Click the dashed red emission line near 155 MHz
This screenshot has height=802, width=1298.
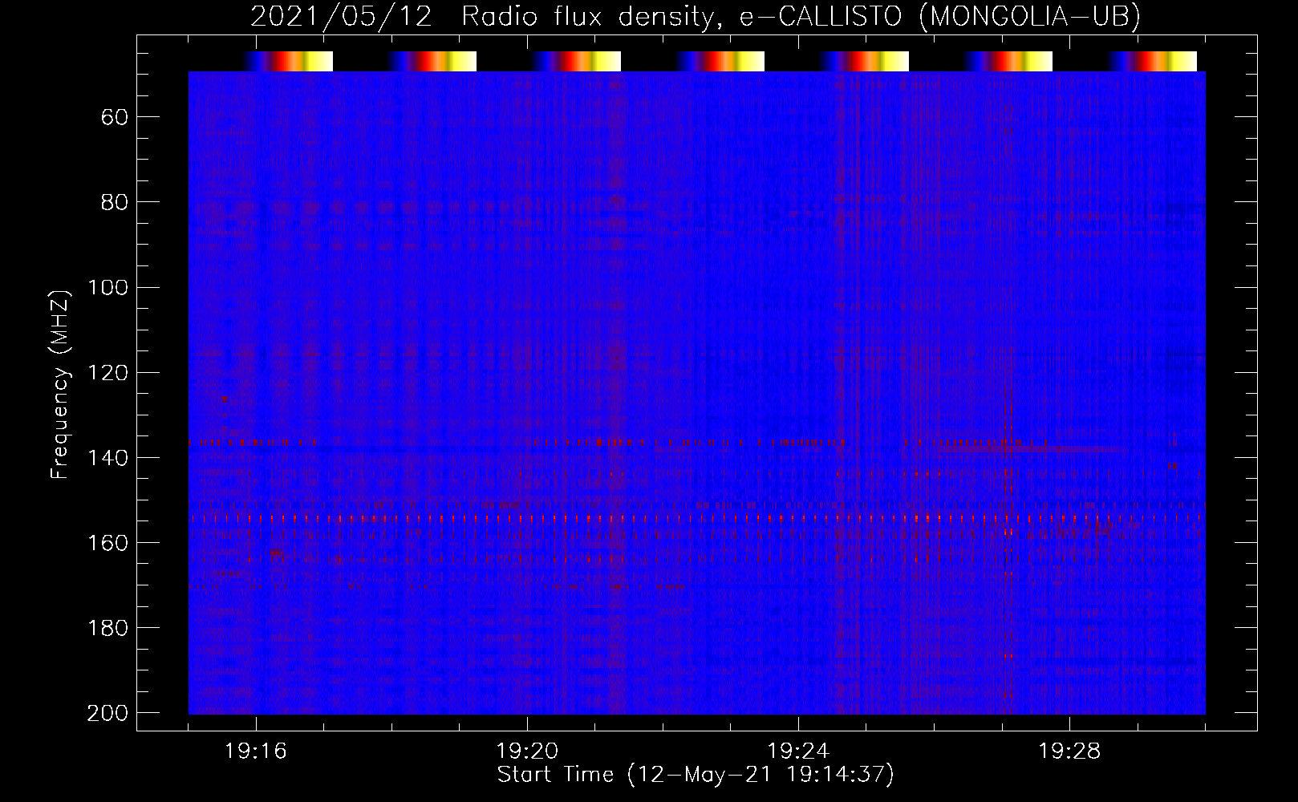tap(697, 519)
